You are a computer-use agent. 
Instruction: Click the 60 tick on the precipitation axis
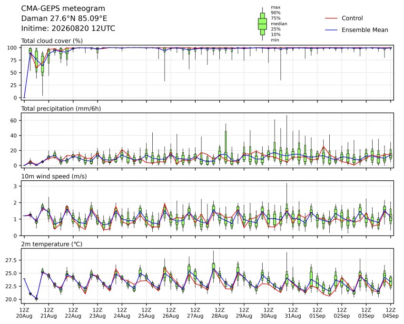tap(14, 120)
